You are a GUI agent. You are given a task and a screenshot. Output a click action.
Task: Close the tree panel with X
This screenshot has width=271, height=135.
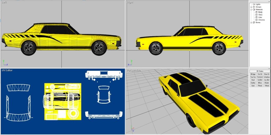(x=269, y=1)
